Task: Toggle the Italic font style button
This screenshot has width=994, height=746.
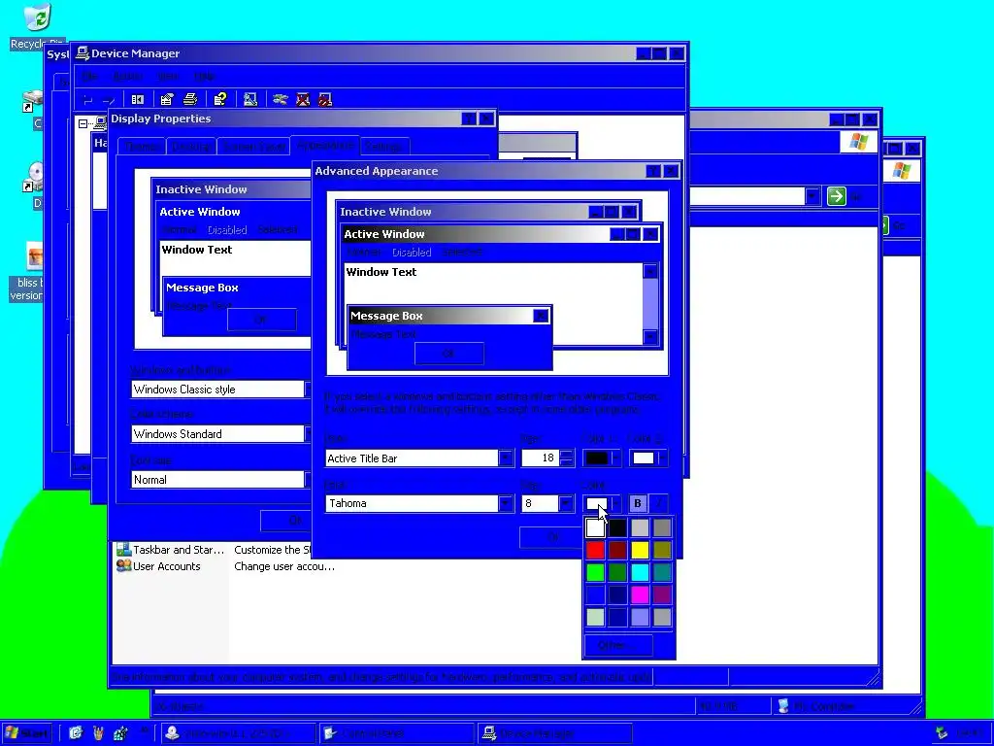Action: click(x=659, y=503)
